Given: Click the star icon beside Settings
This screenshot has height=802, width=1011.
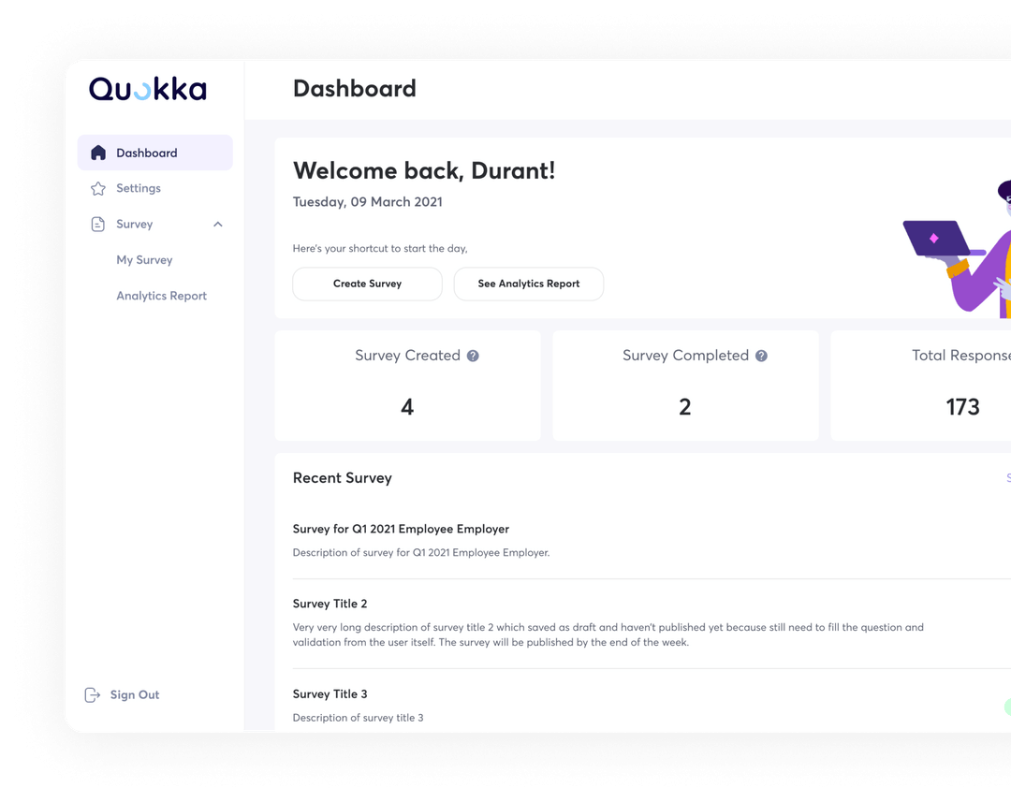Looking at the screenshot, I should 97,188.
